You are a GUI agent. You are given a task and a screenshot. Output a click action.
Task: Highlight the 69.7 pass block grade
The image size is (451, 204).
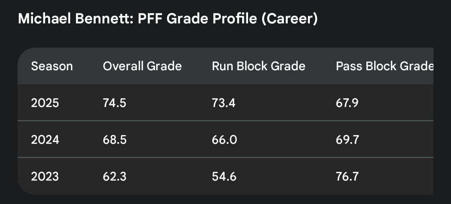[x=347, y=139]
